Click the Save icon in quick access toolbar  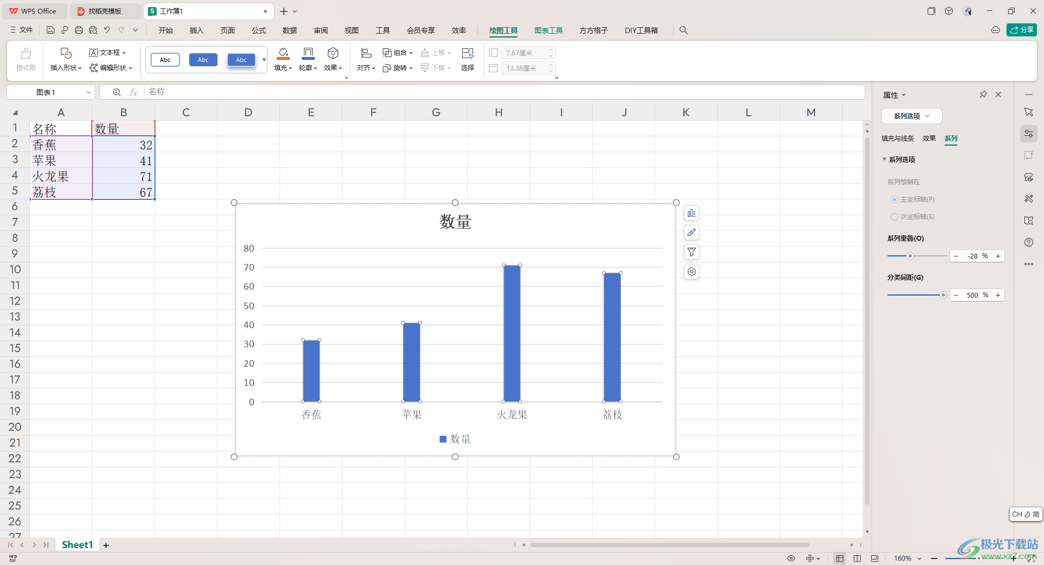click(x=51, y=30)
